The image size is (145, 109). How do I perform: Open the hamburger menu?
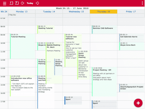5,3
